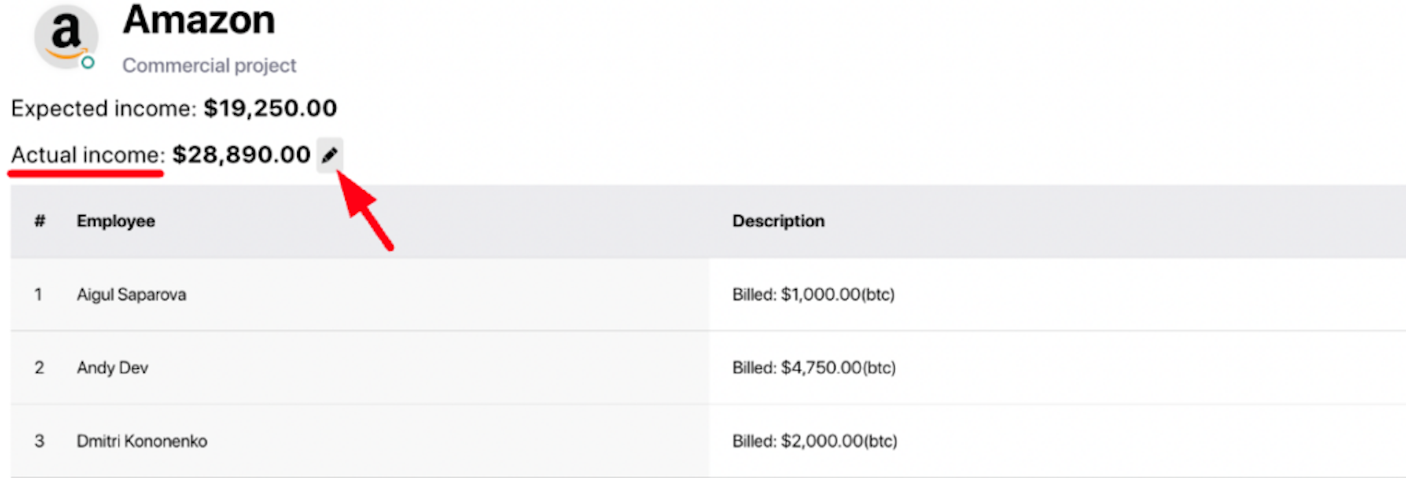Click the Actual income label
The height and width of the screenshot is (478, 1406).
point(88,155)
